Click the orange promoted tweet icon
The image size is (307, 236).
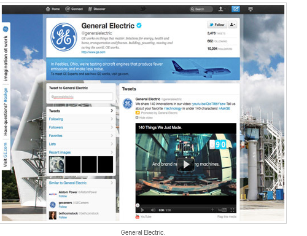coord(138,113)
